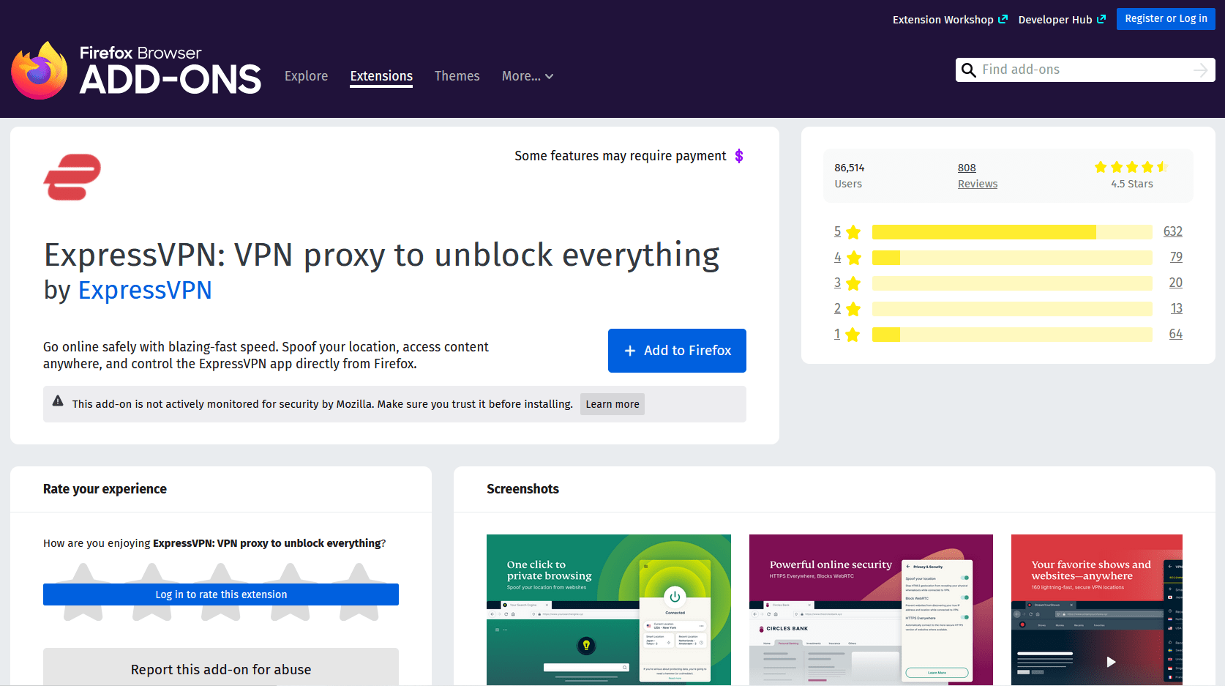The height and width of the screenshot is (686, 1225).
Task: Click Learn more about security warning
Action: point(612,404)
